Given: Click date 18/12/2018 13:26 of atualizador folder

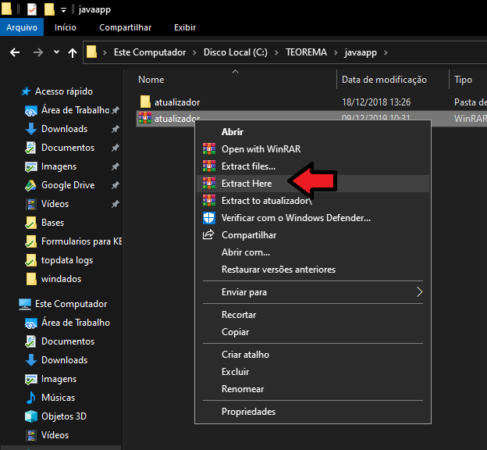Looking at the screenshot, I should [376, 102].
